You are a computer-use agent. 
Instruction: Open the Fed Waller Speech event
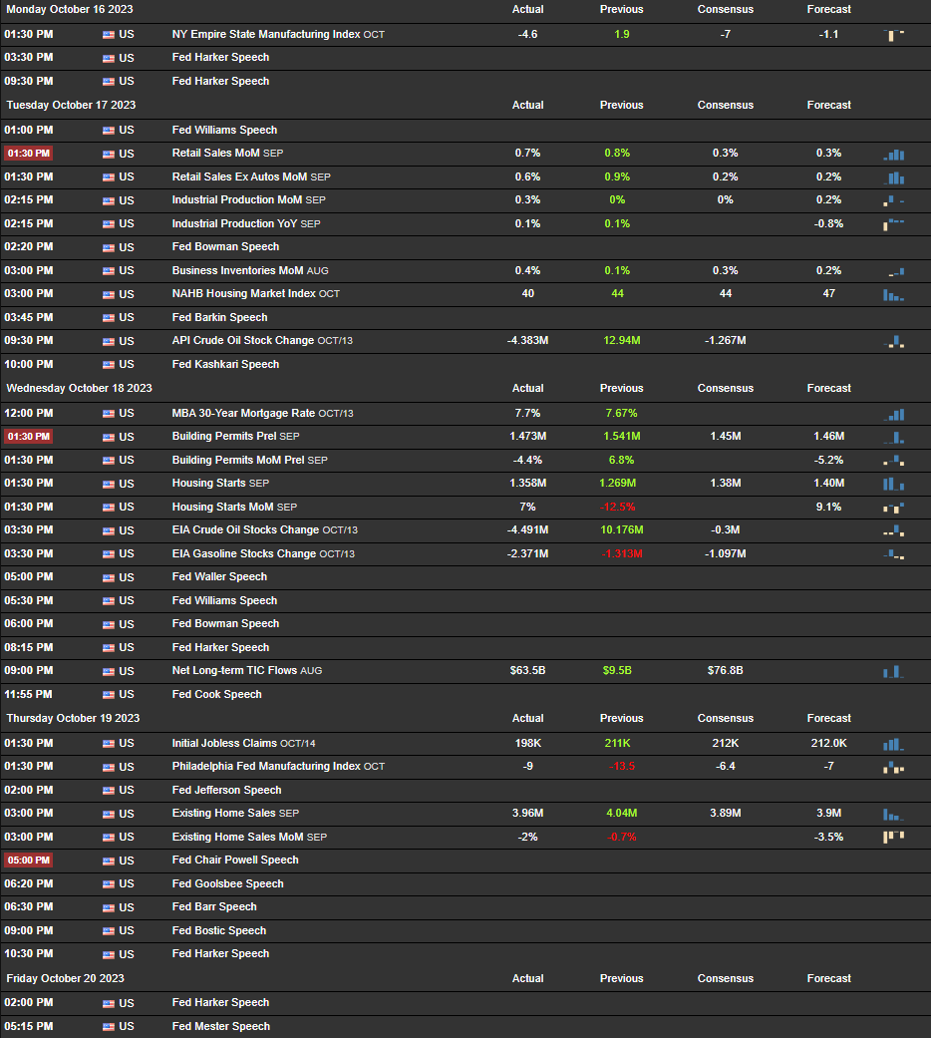point(219,576)
